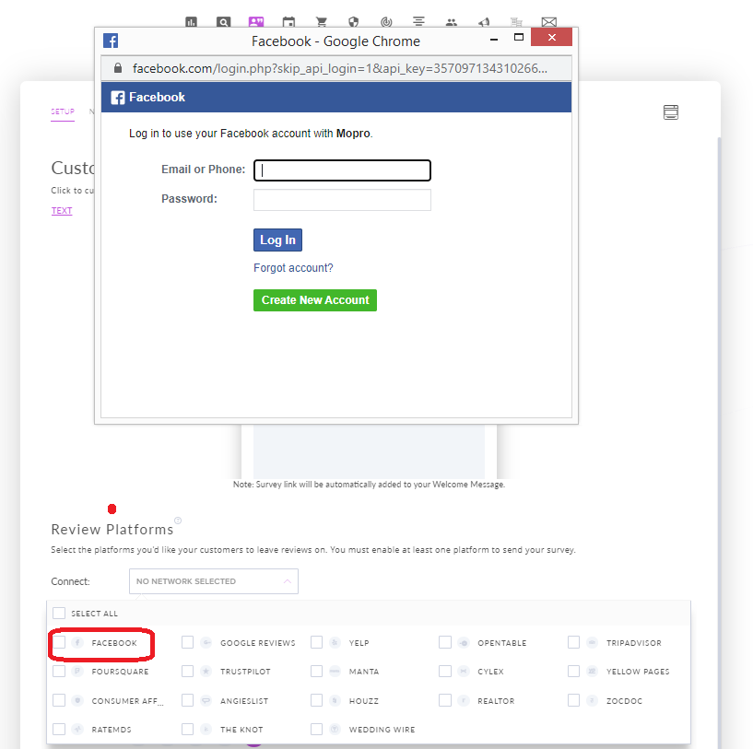Tick the Wedding Wire checkbox
The image size is (753, 749).
pyautogui.click(x=316, y=730)
